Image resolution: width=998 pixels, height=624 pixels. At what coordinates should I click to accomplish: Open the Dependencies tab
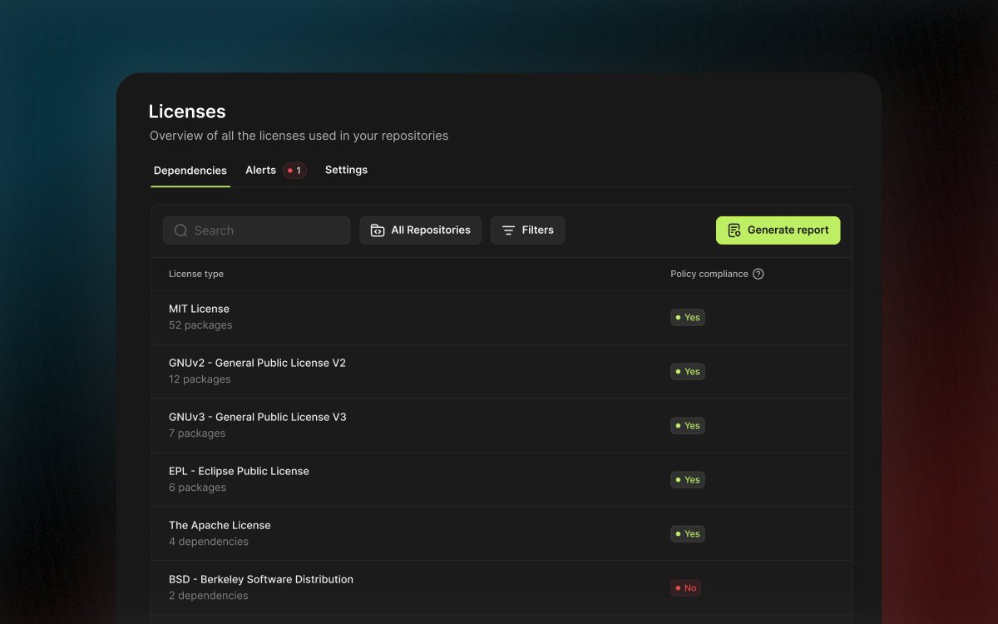(190, 171)
